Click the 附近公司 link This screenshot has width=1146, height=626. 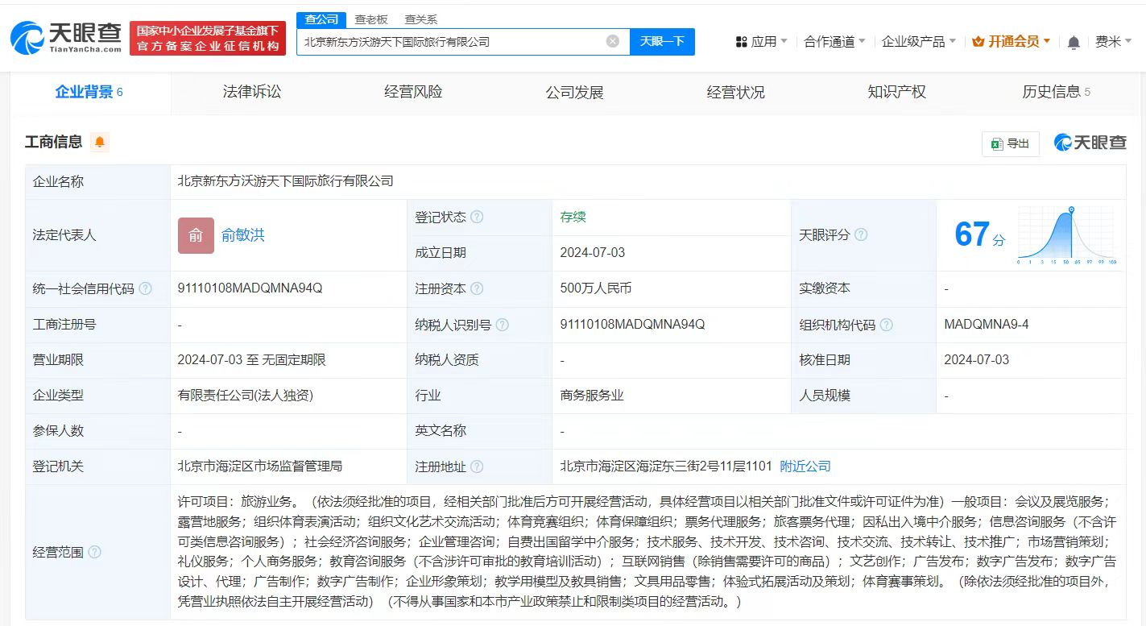point(805,466)
